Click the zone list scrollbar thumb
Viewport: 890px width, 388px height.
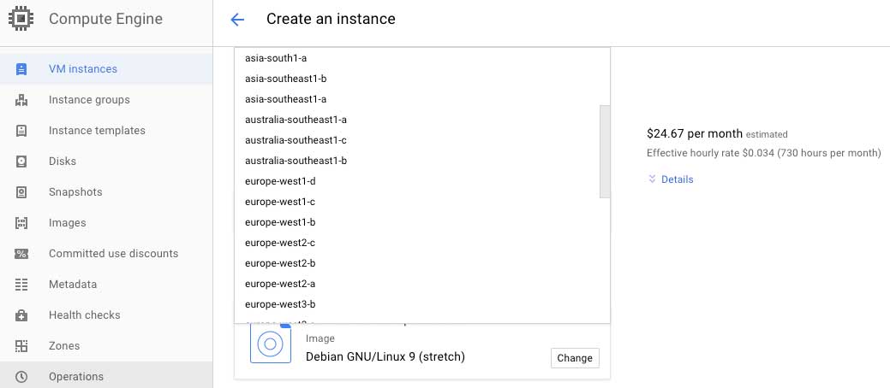[x=605, y=151]
